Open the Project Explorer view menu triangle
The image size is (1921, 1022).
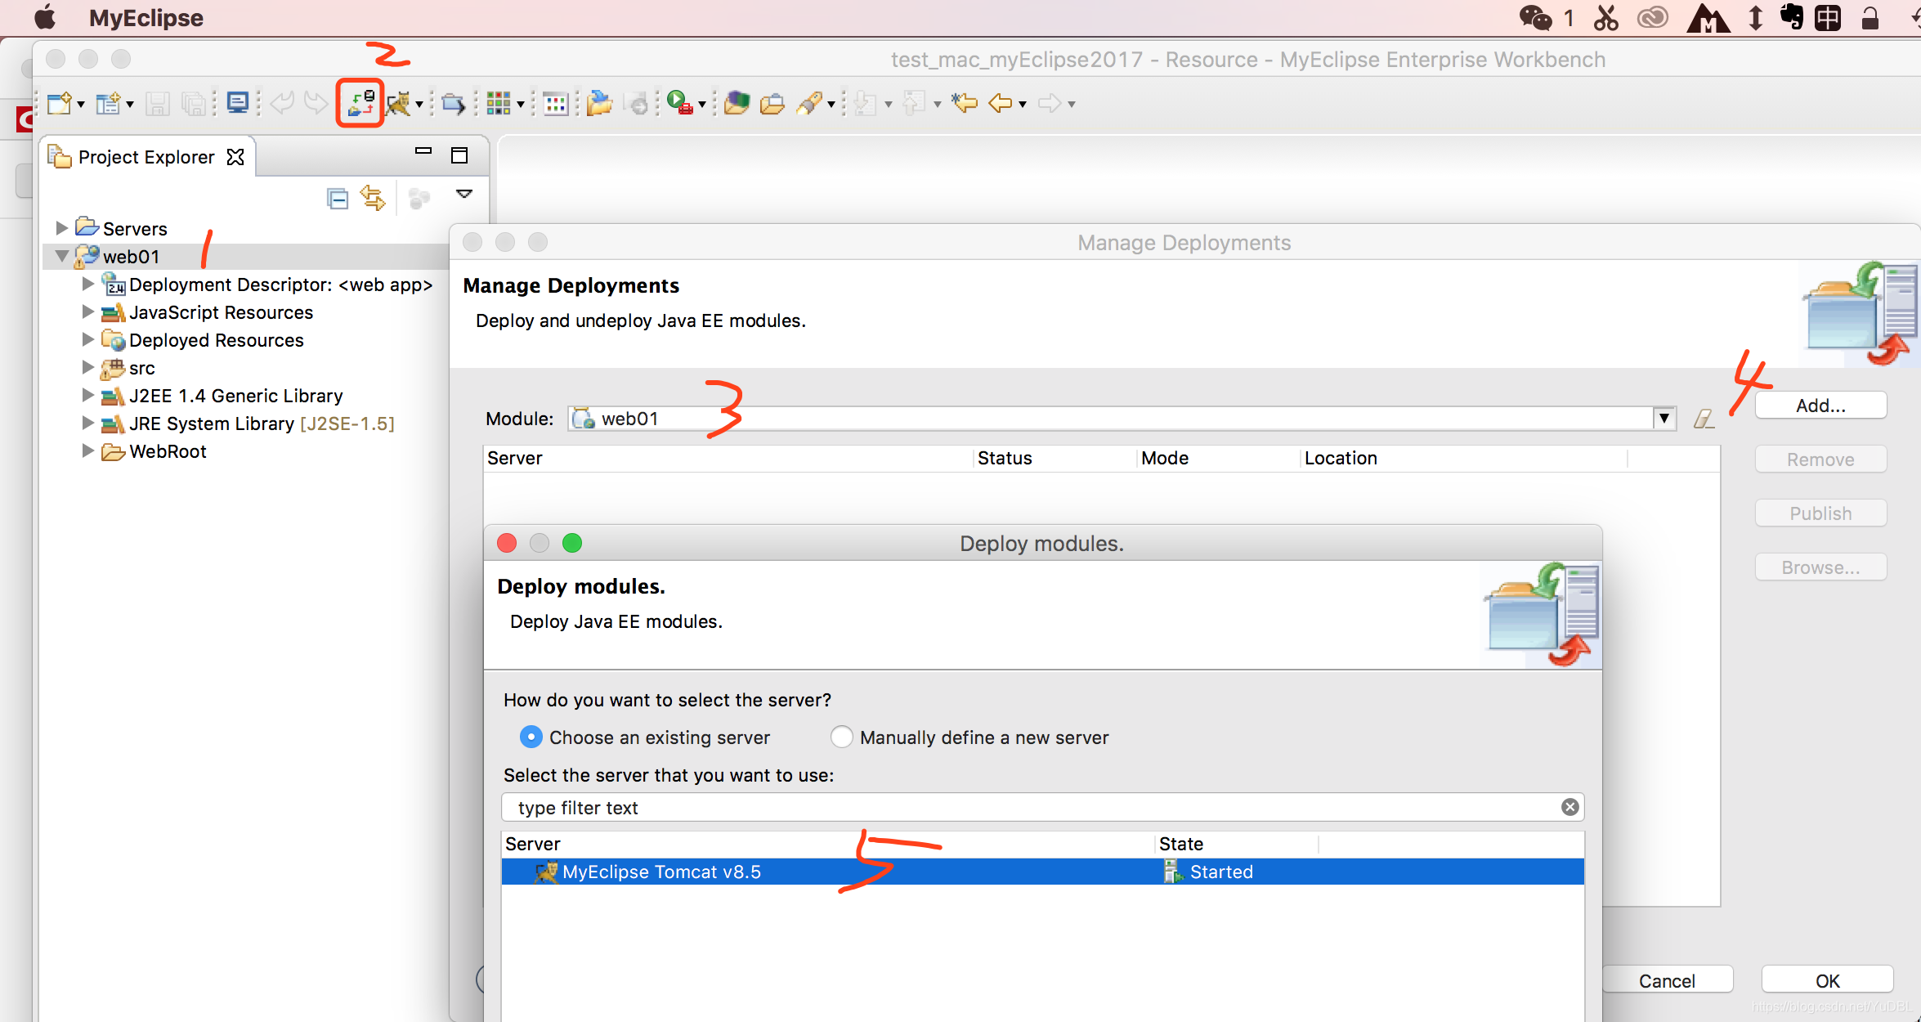pyautogui.click(x=464, y=195)
